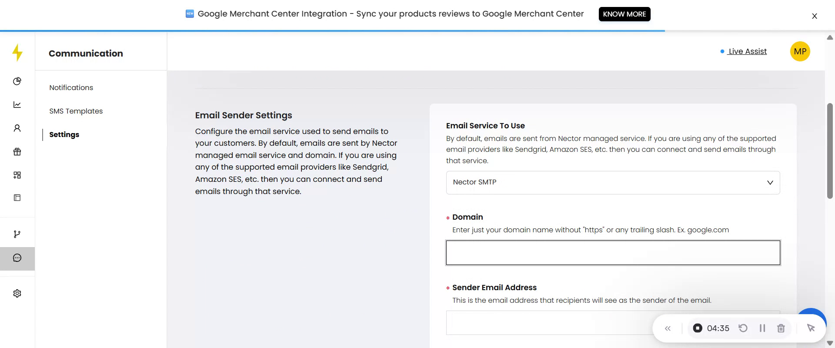Open the gift box rewards icon

pos(17,152)
